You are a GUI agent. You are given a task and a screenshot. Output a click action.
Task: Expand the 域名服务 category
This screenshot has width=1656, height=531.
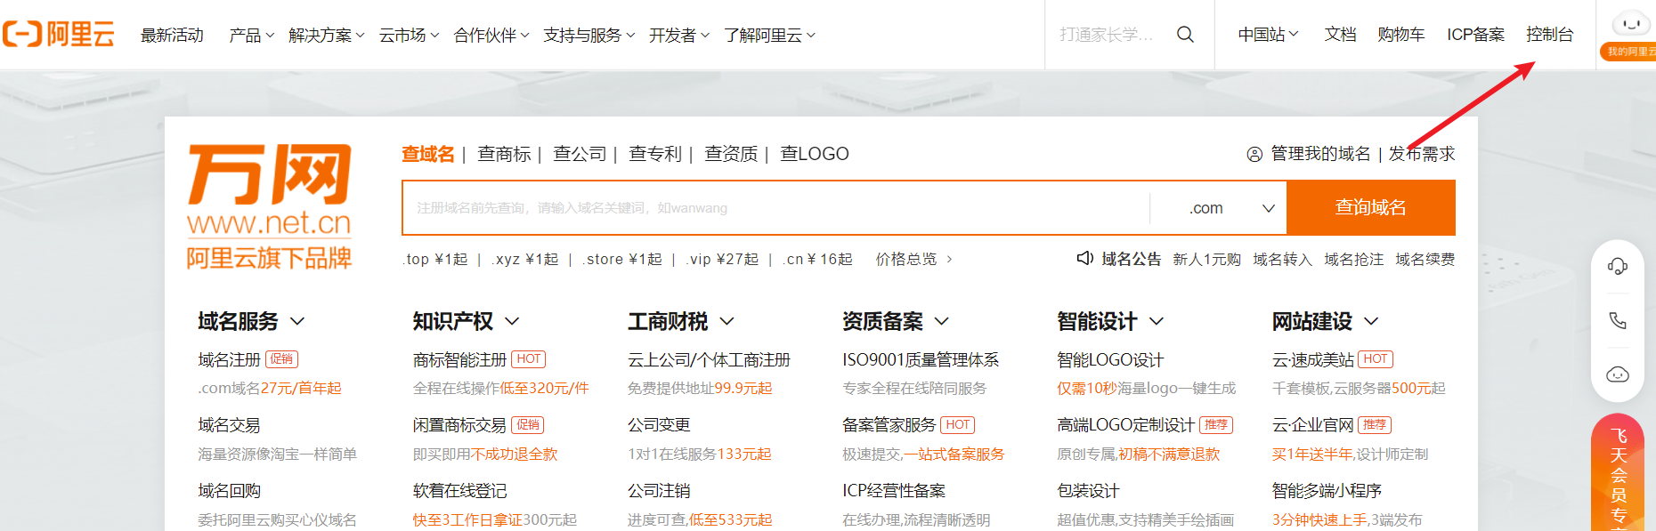[x=251, y=321]
